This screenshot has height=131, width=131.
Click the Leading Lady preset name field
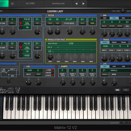coord(58,4)
